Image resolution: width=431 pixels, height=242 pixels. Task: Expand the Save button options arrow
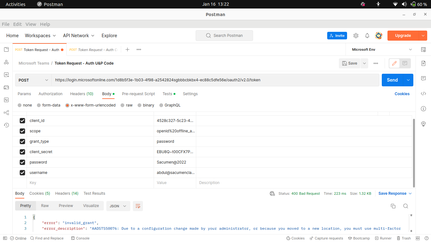(x=364, y=63)
